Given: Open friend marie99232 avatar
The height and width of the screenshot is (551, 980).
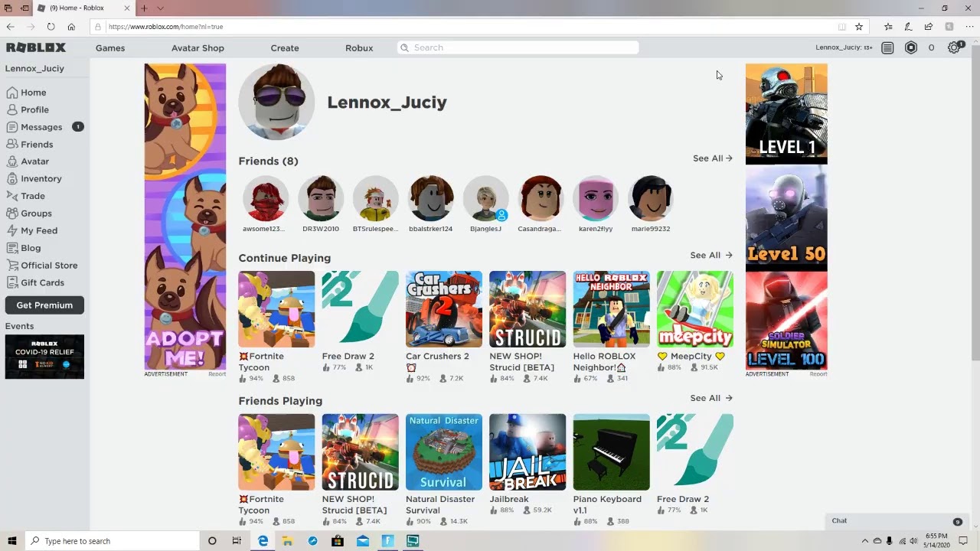Looking at the screenshot, I should click(651, 198).
